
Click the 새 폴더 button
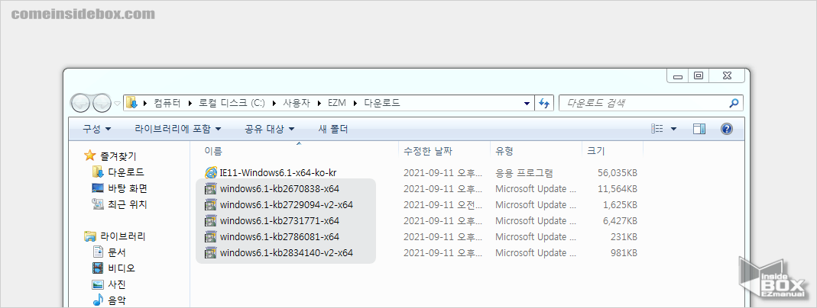332,129
